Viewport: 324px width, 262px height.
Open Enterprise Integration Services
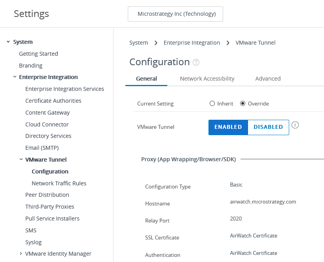click(x=64, y=89)
